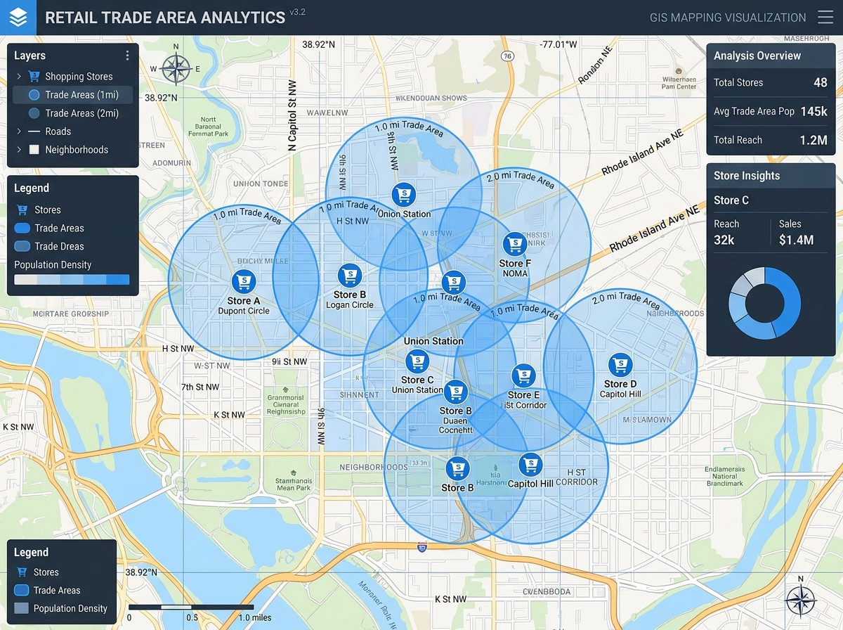Click the Endlamerais National Branclimark label
Screen dimensions: 843x630
[725, 476]
